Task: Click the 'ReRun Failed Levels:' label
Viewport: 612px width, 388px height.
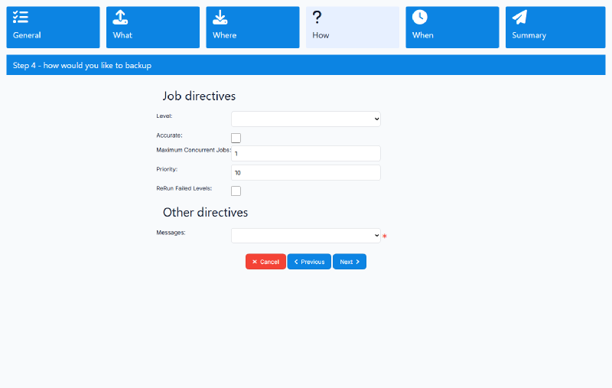Action: click(x=184, y=188)
